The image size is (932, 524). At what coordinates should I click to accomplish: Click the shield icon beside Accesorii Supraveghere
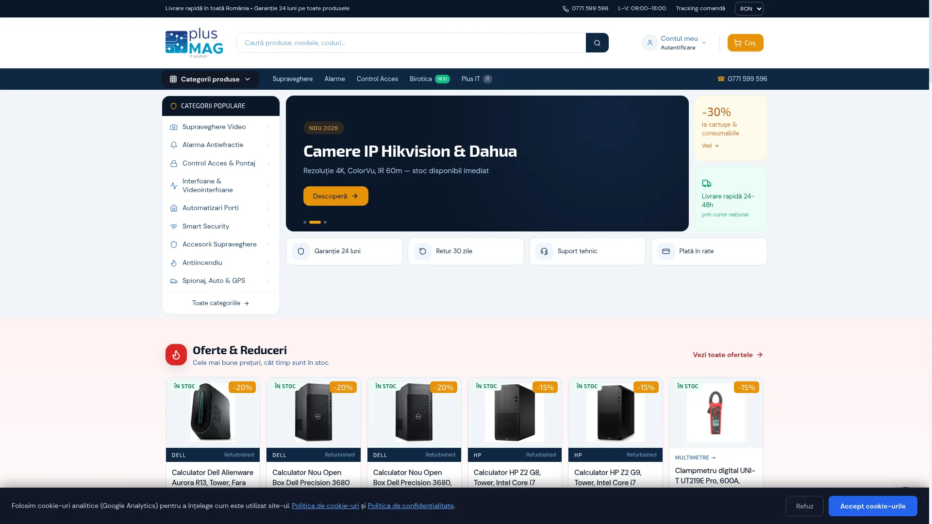[174, 245]
